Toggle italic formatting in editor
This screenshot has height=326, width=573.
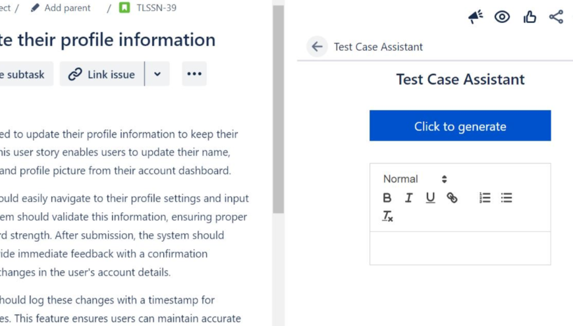pyautogui.click(x=408, y=198)
